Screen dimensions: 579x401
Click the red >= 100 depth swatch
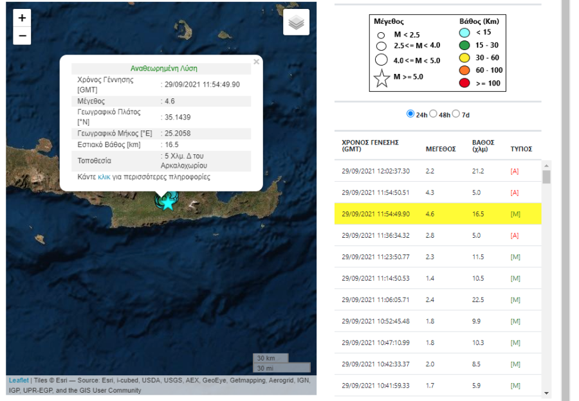tap(464, 83)
